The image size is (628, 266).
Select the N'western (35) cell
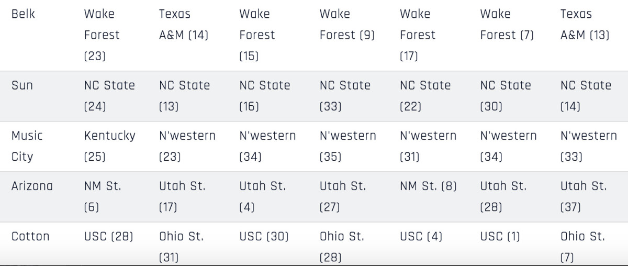(x=347, y=146)
